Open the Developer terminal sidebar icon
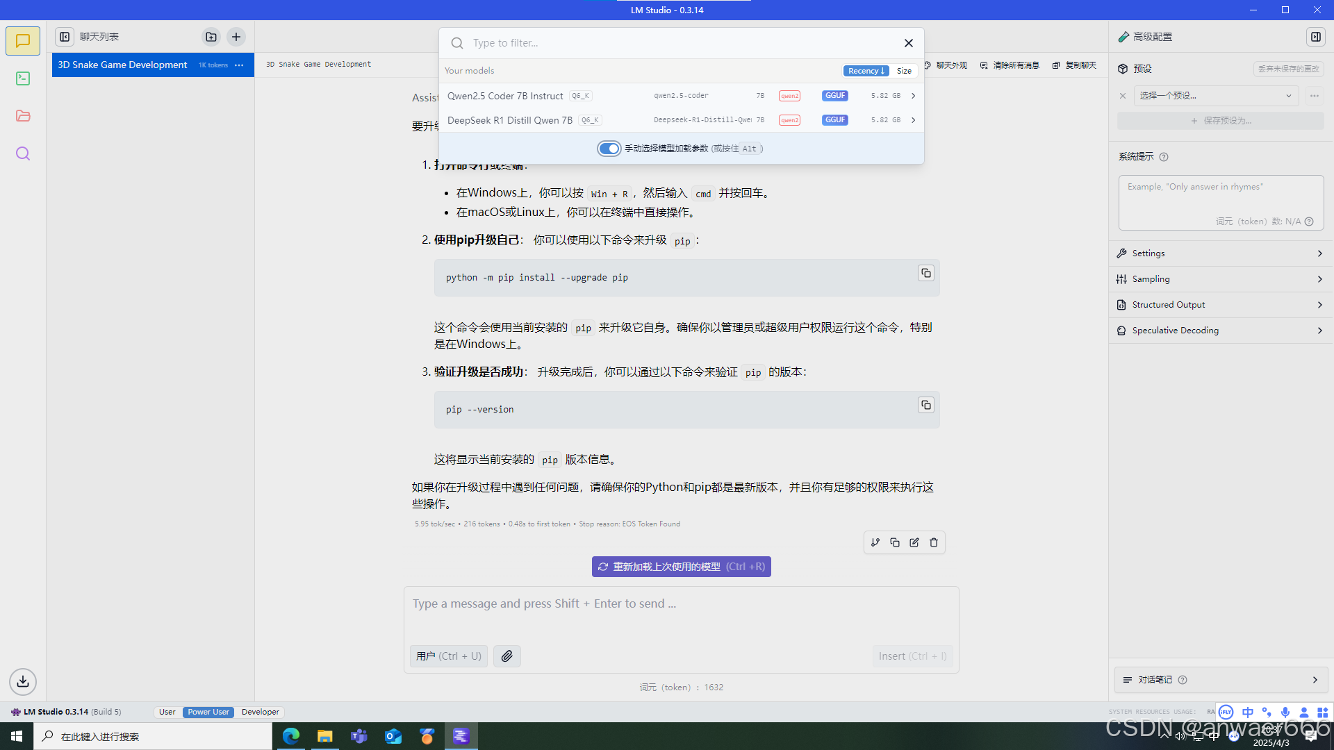 pyautogui.click(x=23, y=78)
